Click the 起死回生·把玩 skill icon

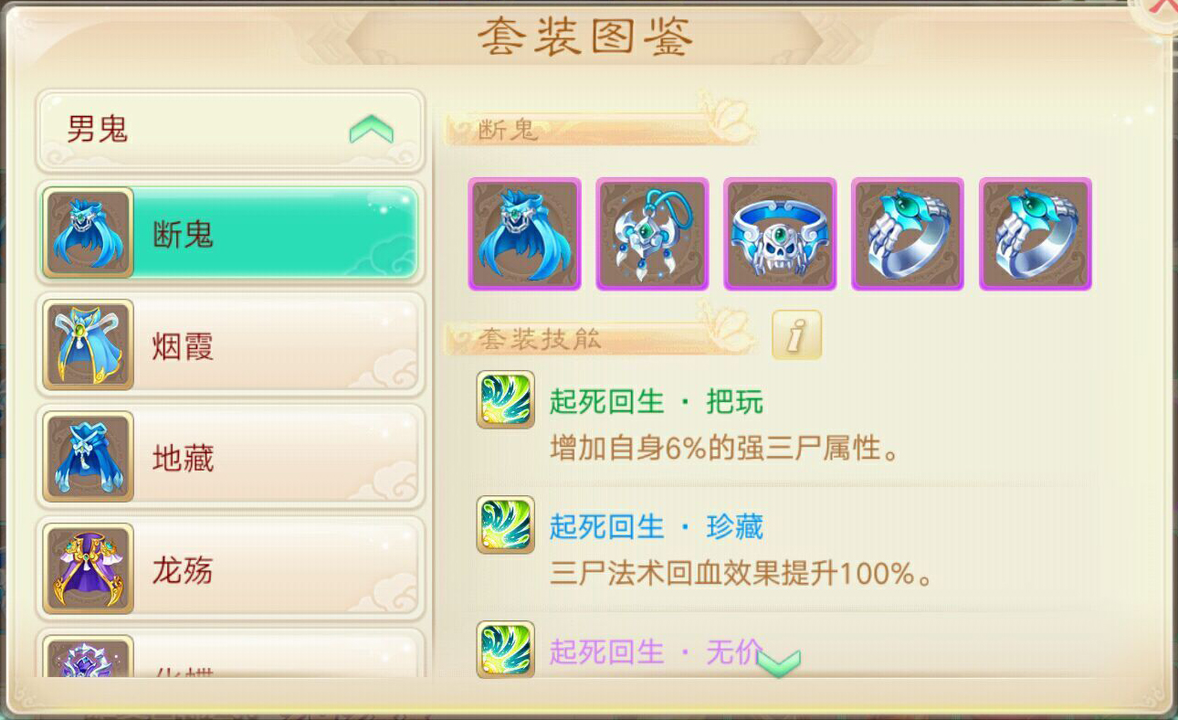505,399
